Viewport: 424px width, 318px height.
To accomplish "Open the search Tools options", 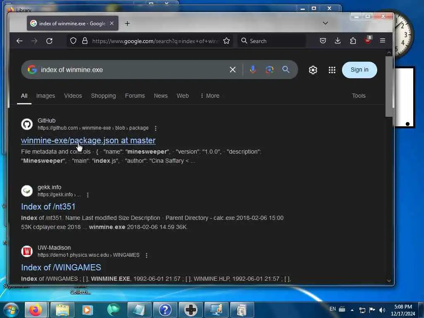I will [359, 96].
